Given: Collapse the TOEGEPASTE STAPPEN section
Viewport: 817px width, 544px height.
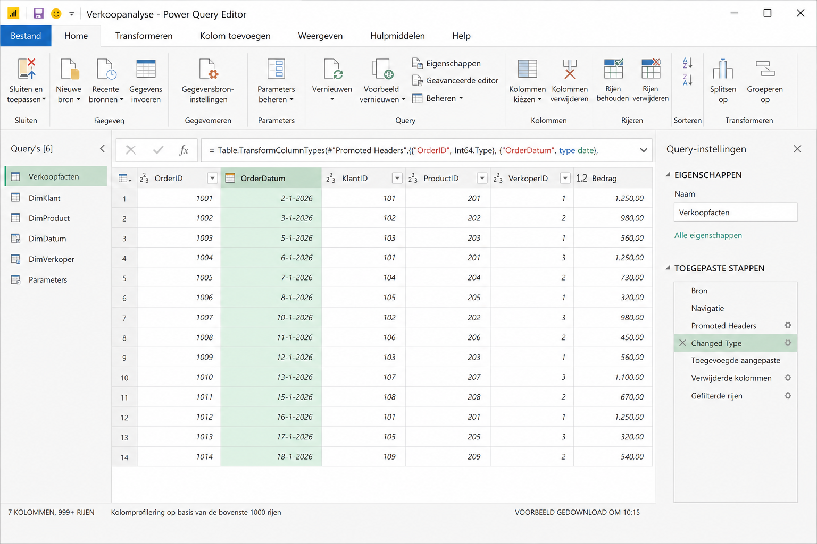Looking at the screenshot, I should [668, 268].
